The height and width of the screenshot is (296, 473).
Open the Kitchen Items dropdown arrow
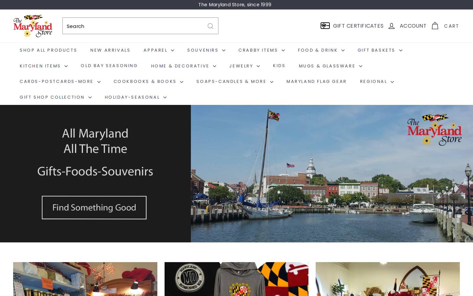[x=66, y=66]
